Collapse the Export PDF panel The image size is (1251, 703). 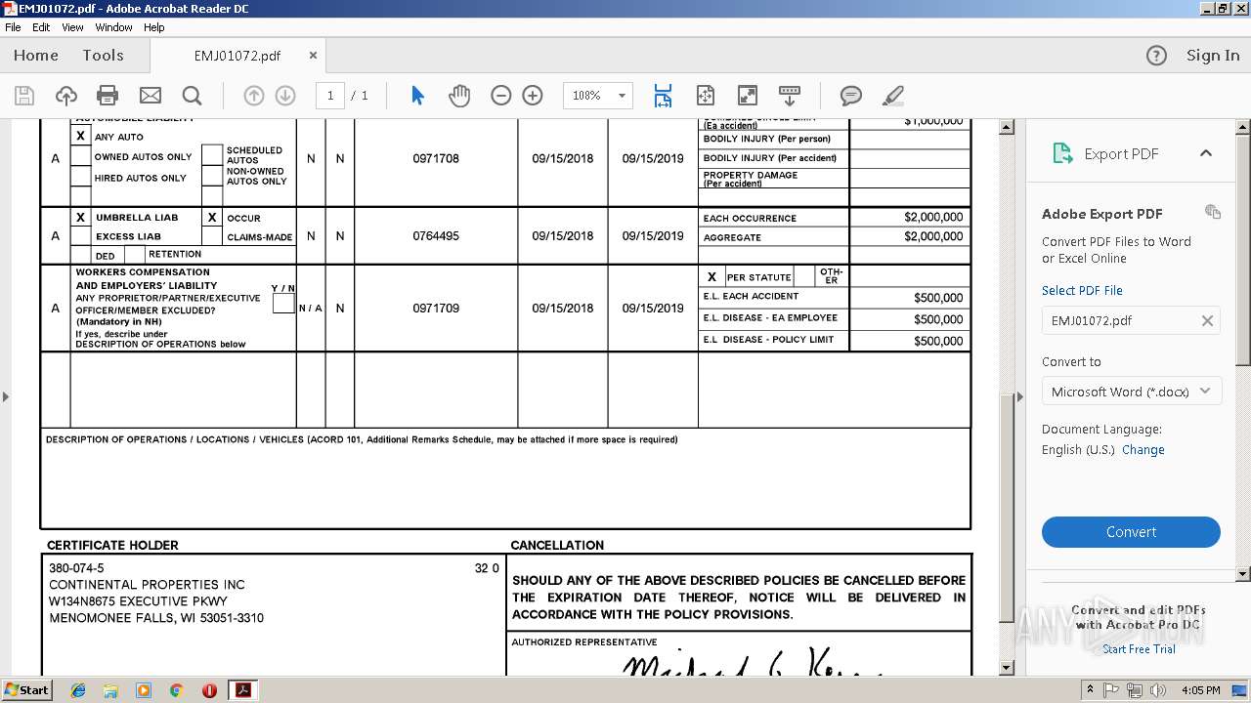(1205, 153)
